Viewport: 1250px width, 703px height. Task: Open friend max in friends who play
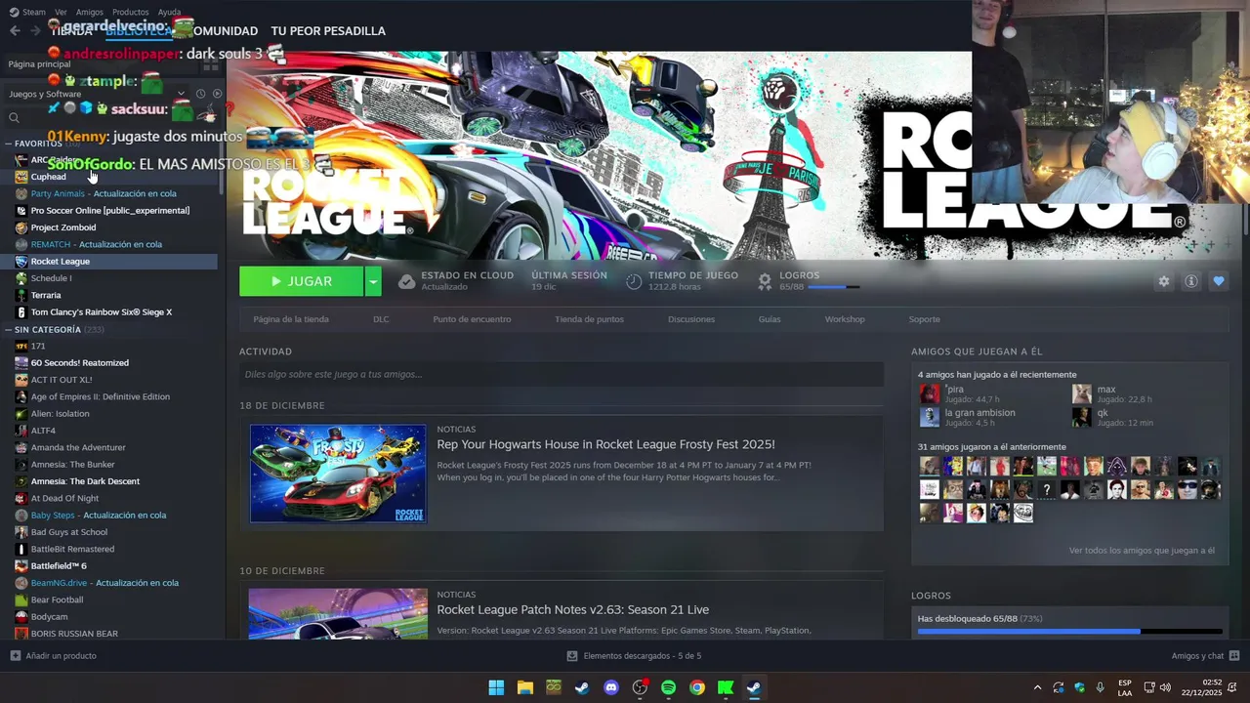tap(1105, 390)
